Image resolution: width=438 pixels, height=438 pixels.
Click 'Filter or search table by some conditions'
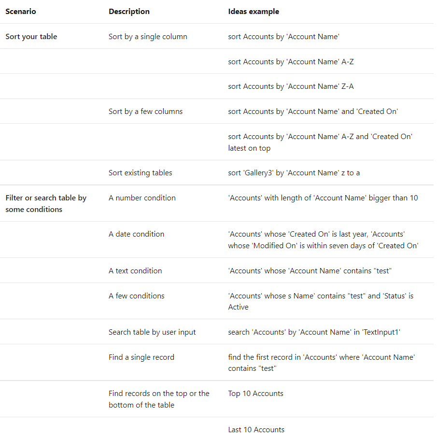click(x=46, y=204)
